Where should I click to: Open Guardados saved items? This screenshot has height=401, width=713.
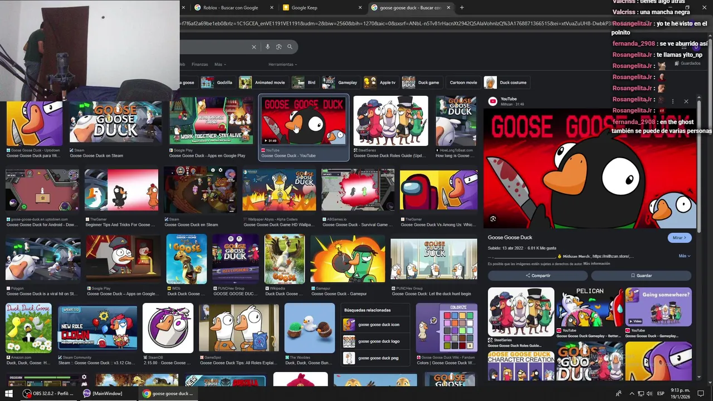pos(688,63)
